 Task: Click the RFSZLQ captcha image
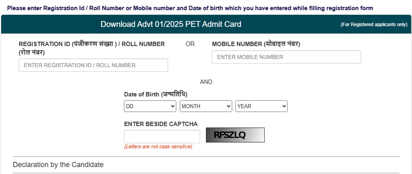235,135
